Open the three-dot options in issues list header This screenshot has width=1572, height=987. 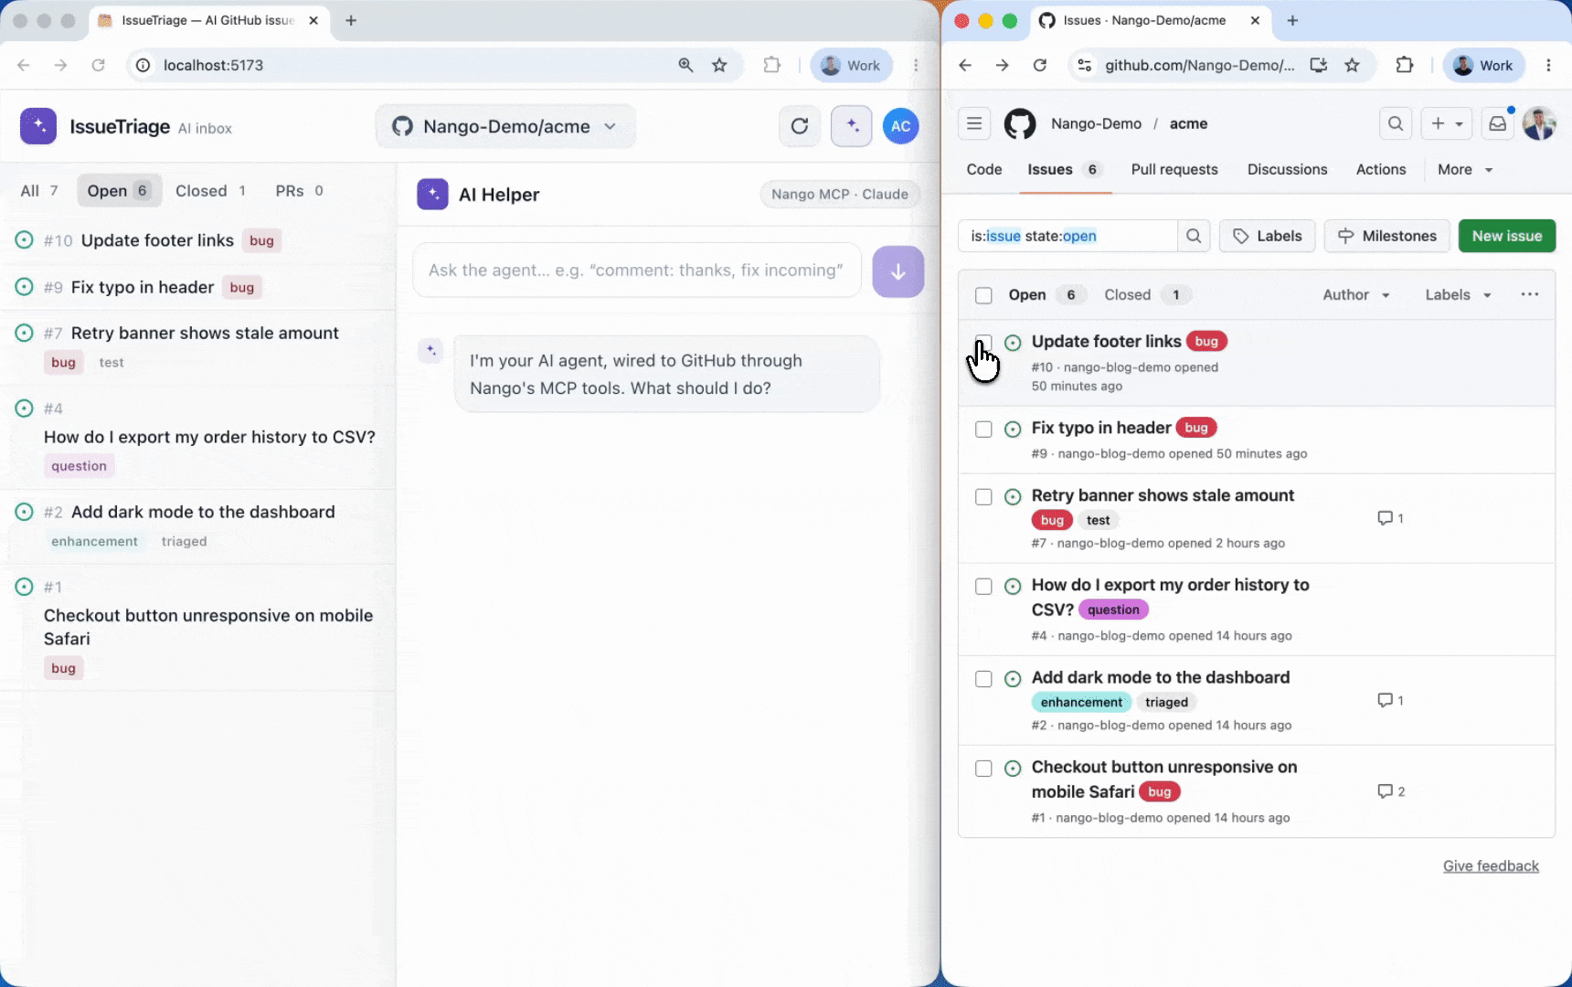(1529, 294)
